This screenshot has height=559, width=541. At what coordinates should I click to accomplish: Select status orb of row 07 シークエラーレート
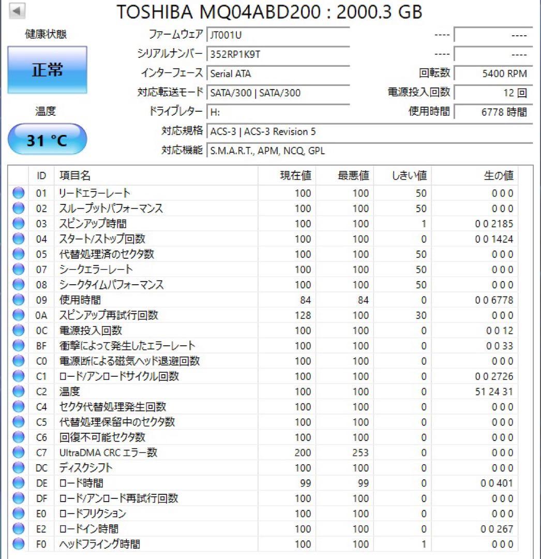(19, 269)
